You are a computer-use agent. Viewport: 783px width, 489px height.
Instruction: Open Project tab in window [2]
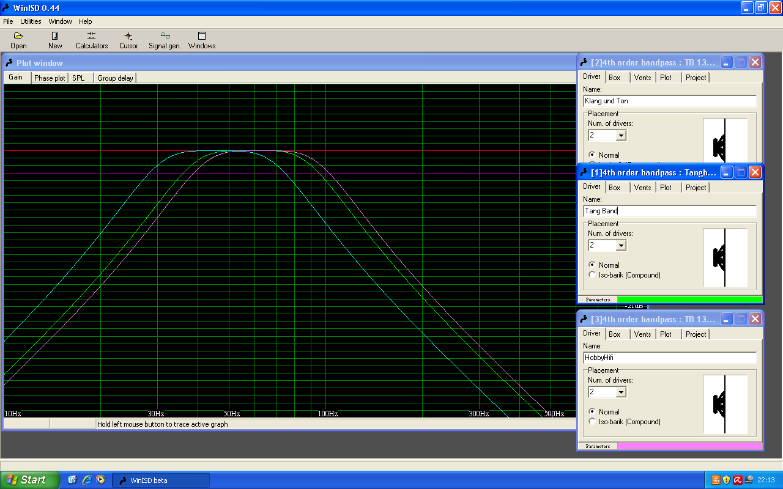(x=696, y=78)
